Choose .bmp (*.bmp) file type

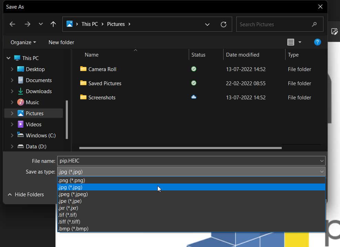[191, 229]
